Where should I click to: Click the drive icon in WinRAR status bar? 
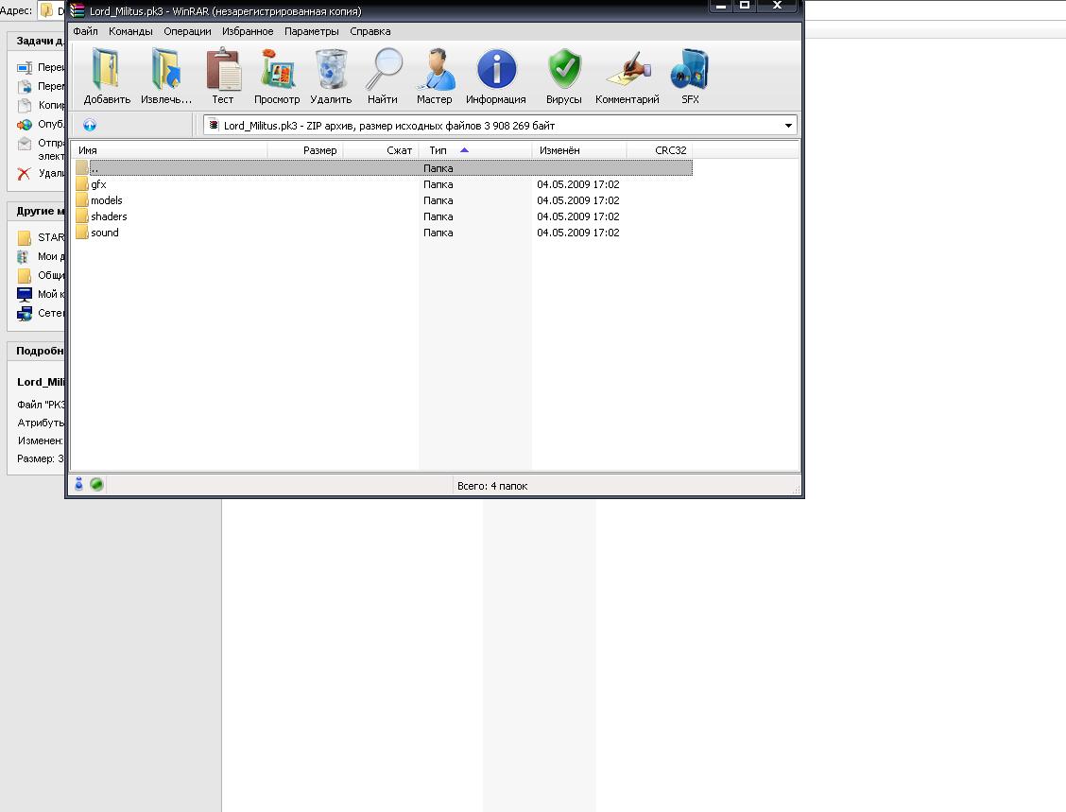(78, 484)
